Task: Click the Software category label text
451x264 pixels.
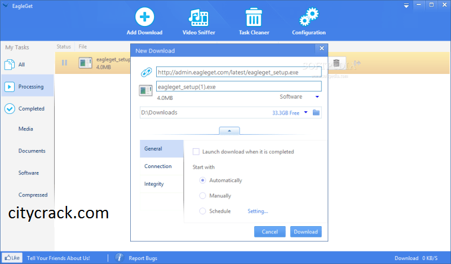Action: click(291, 96)
